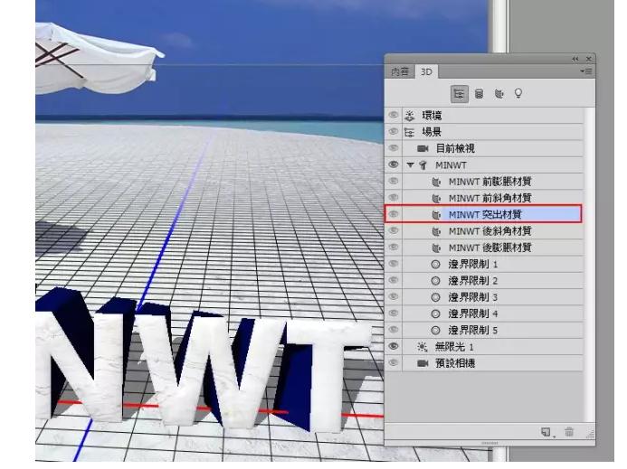Toggle visibility of 邊界限制 1
This screenshot has width=627, height=469.
[x=394, y=264]
